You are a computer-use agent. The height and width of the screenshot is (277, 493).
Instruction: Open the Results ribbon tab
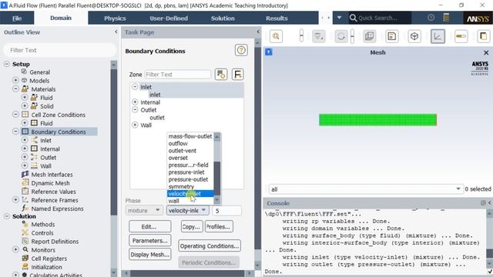click(277, 18)
